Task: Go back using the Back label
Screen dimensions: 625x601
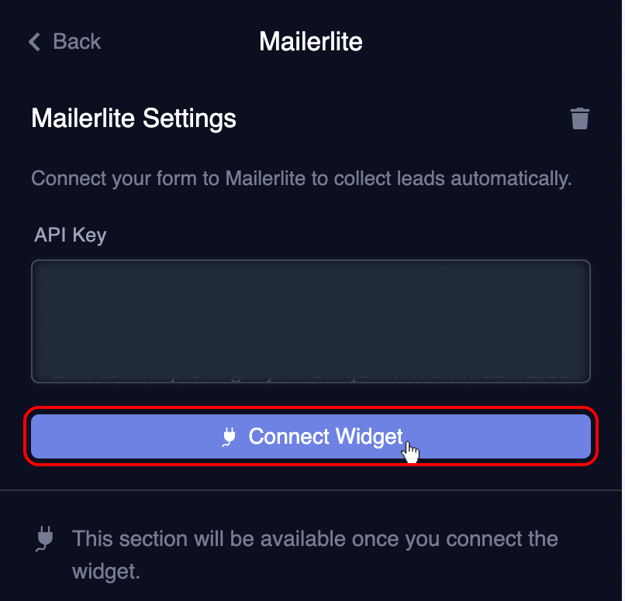Action: pyautogui.click(x=77, y=41)
